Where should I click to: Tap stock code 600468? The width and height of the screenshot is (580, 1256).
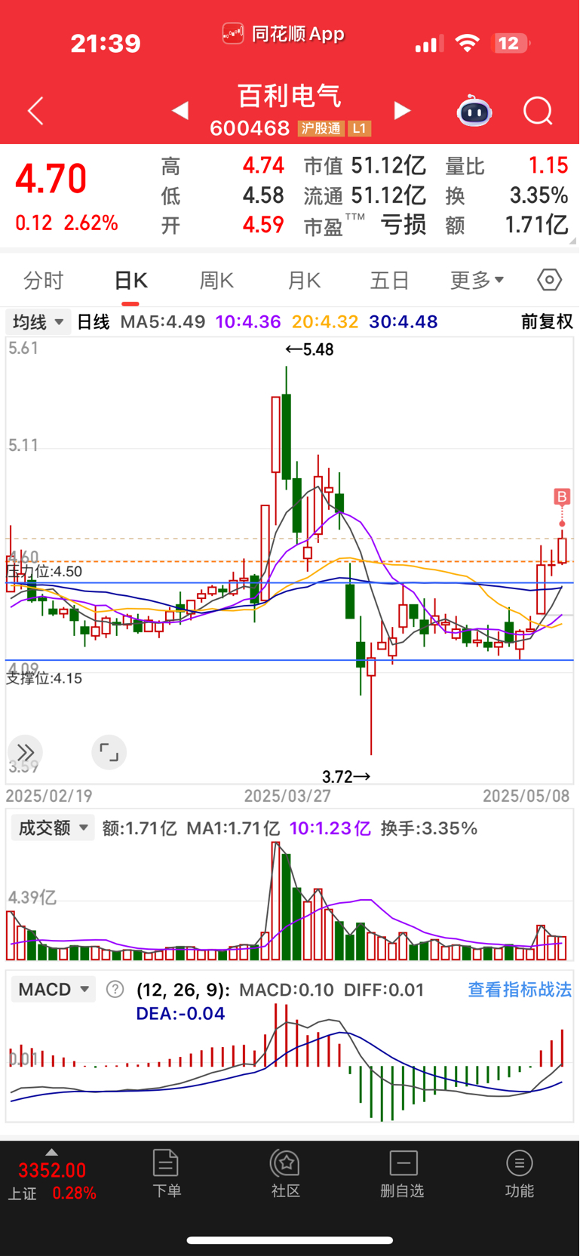point(250,128)
